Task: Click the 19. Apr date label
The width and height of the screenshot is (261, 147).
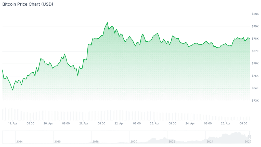Action: (13, 124)
